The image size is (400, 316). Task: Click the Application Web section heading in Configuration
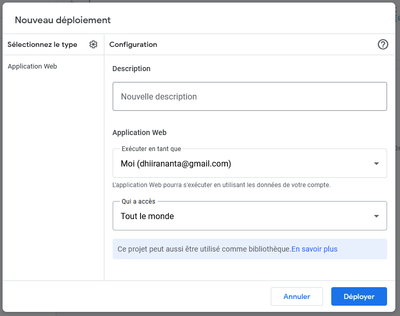click(140, 132)
